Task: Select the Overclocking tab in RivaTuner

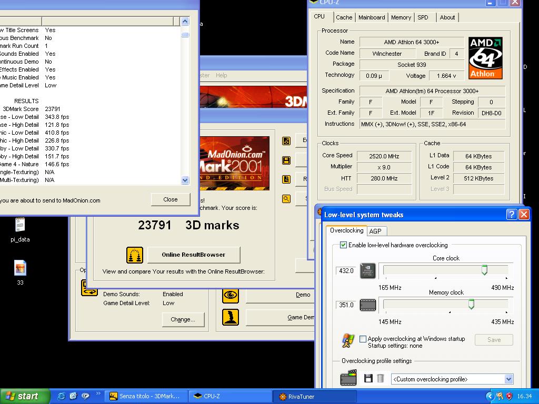Action: [x=346, y=230]
